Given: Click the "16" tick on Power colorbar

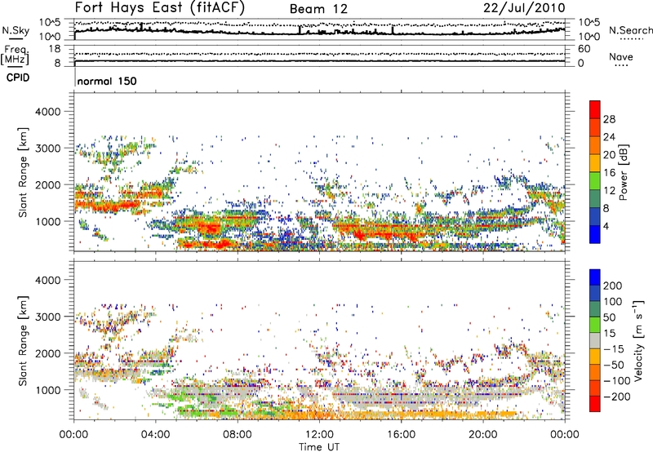Looking at the screenshot, I should 609,172.
